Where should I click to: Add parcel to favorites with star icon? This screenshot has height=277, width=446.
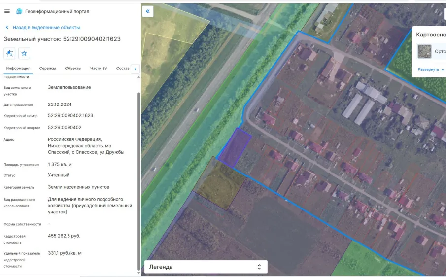(x=24, y=53)
